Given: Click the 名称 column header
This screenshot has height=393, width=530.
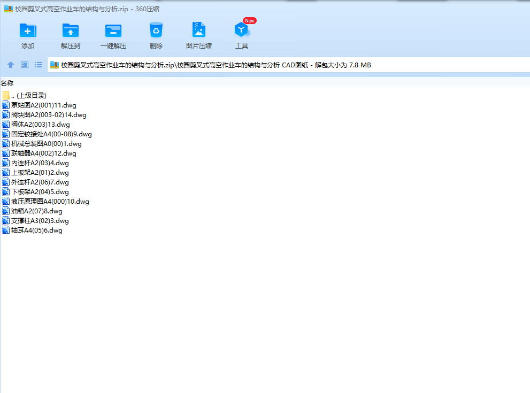Looking at the screenshot, I should [7, 83].
